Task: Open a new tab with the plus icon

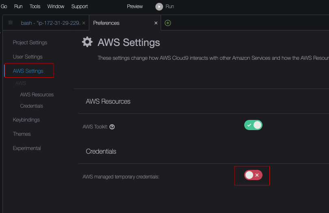Action: pos(168,23)
